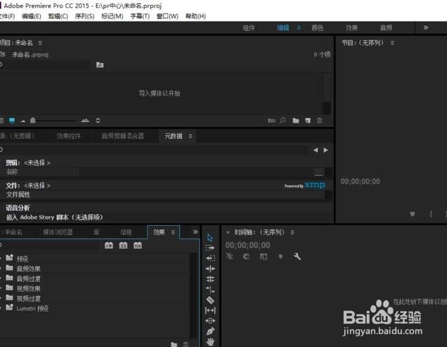Go to previous metadata search result

[316, 150]
